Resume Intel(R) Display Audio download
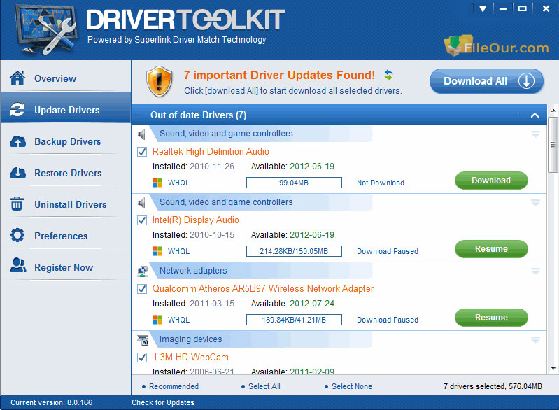559x410 pixels. 491,249
